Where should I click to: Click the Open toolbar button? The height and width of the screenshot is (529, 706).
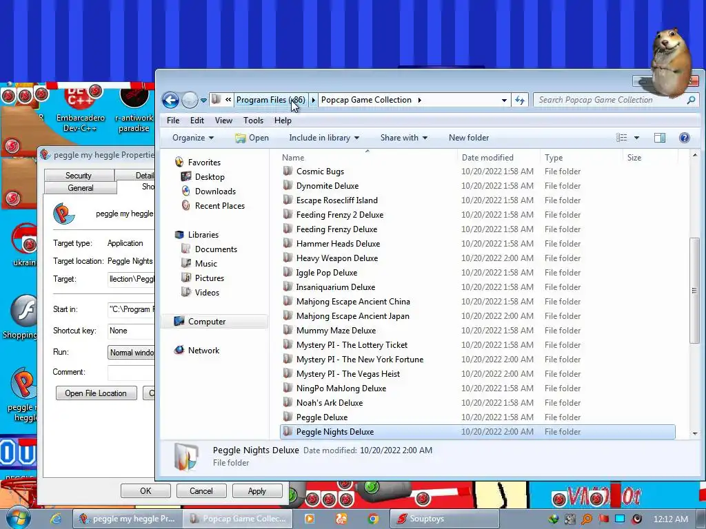point(252,138)
